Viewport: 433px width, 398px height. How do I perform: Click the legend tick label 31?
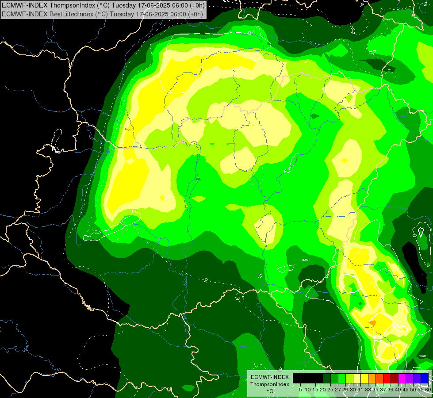pos(360,390)
